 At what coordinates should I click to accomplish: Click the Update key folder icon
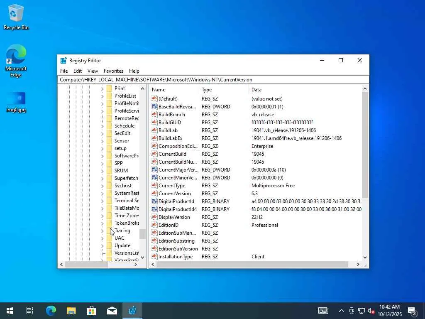coord(109,245)
